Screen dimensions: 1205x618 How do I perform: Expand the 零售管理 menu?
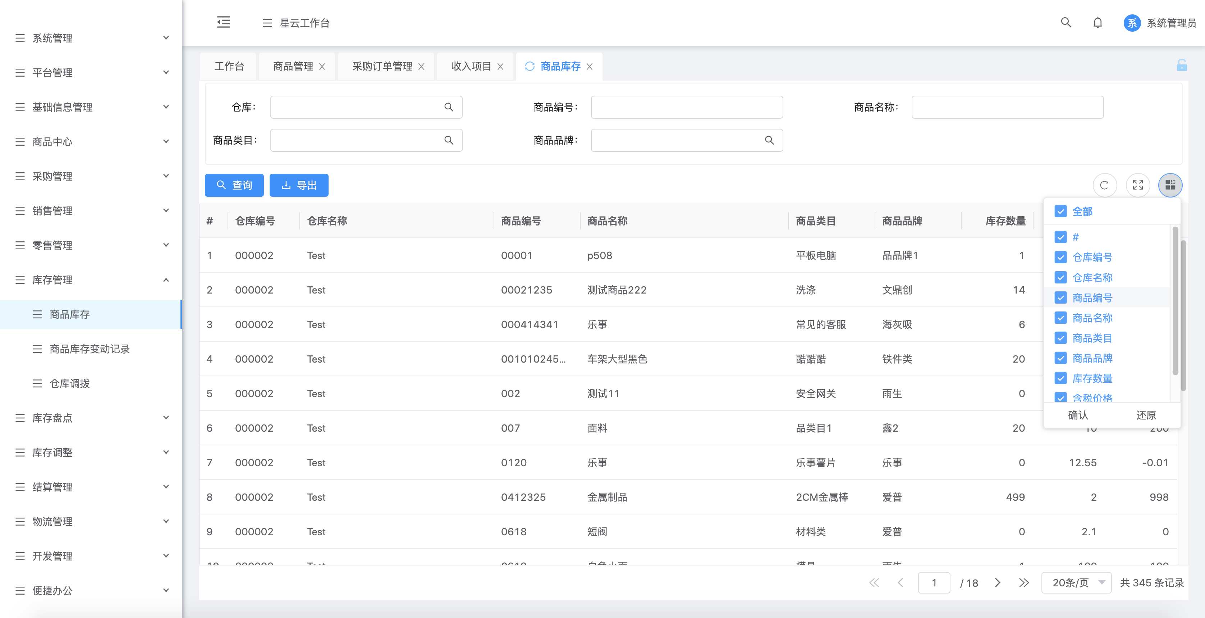[91, 245]
